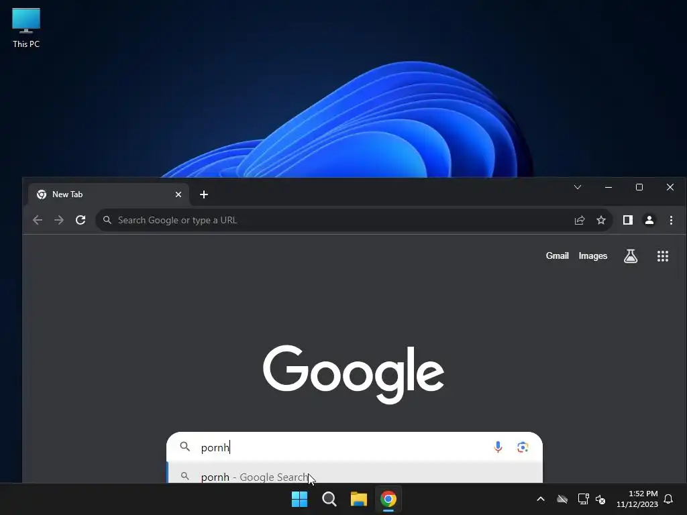Open notifications bell icon

(668, 499)
